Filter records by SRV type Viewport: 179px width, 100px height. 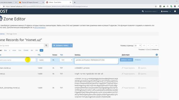click(37, 50)
